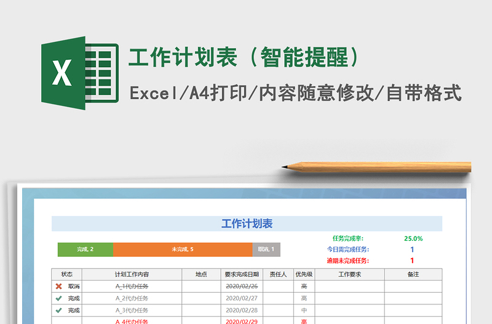Click the red A_4代办任务 cell
Viewport: 492px width, 324px height.
(132, 320)
